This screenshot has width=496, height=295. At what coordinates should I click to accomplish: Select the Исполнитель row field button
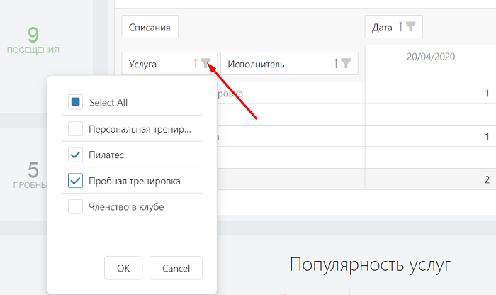pyautogui.click(x=289, y=63)
